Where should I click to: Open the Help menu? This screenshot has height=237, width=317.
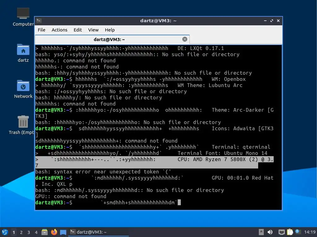point(110,30)
